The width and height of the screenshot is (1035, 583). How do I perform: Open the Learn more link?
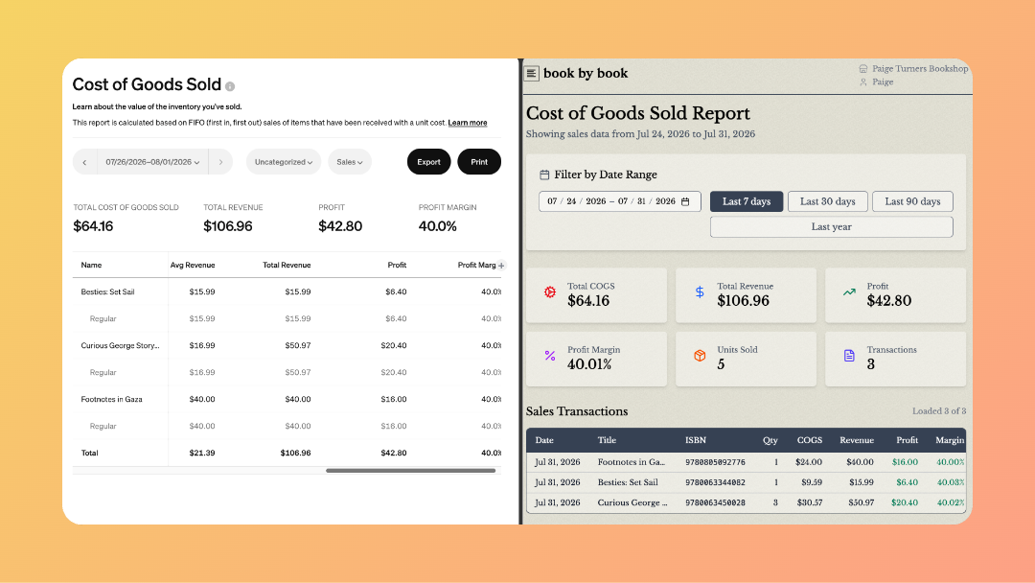468,123
